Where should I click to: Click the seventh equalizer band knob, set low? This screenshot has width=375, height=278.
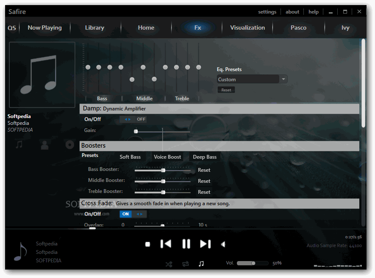pyautogui.click(x=154, y=79)
